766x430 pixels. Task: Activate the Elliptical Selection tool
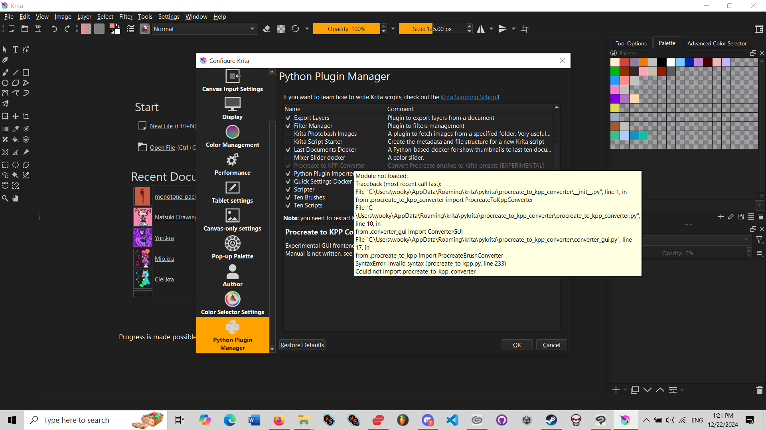click(x=16, y=165)
